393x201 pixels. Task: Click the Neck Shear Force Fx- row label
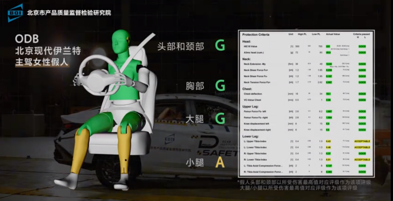tap(256, 76)
